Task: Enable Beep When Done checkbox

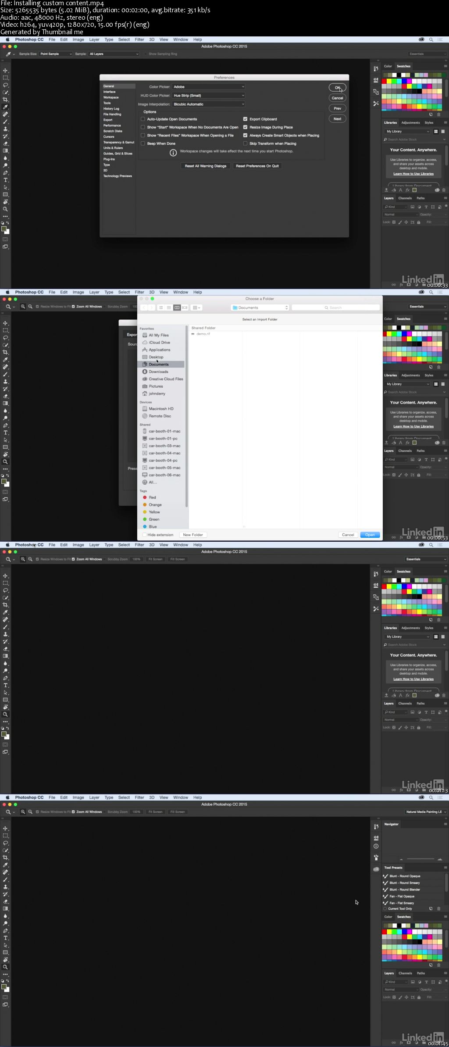Action: 143,143
